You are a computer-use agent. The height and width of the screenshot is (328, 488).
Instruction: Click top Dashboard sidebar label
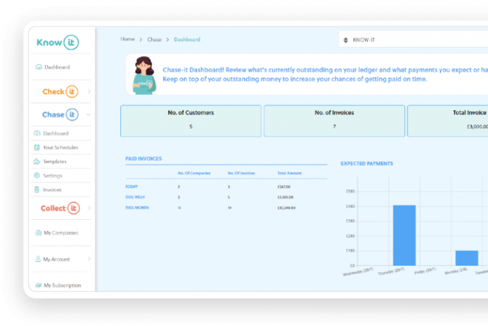[57, 67]
